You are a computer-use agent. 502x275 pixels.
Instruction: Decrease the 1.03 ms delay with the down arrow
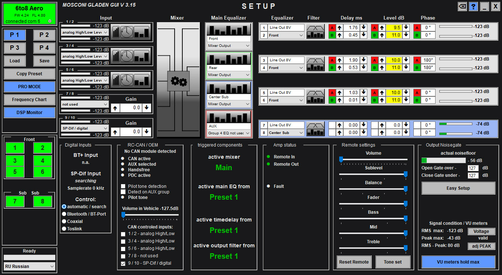[364, 93]
